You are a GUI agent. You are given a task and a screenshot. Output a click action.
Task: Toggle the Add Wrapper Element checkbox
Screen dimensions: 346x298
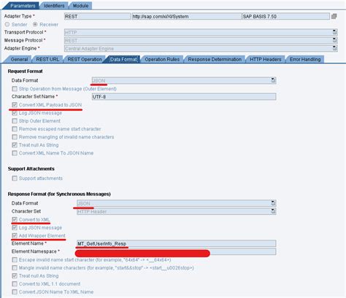coord(15,235)
